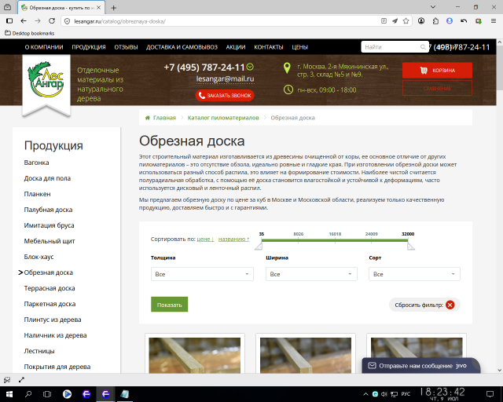503x402 pixels.
Task: Open notification center icon
Action: point(490,394)
